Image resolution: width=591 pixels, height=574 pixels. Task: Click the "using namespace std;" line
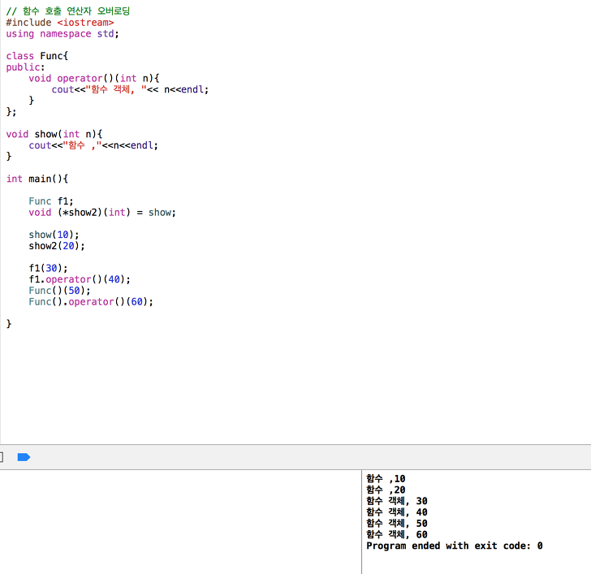[63, 34]
